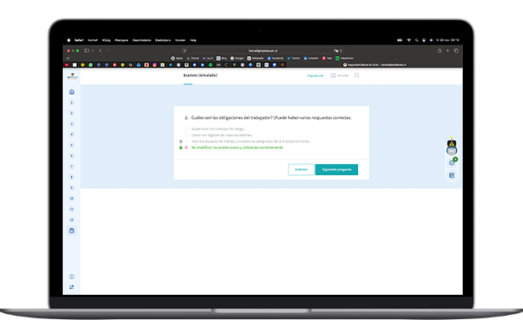Screen dimensions: 523x335
Task: Expand the Safari sidebar dropdown arrow
Action: (x=93, y=51)
